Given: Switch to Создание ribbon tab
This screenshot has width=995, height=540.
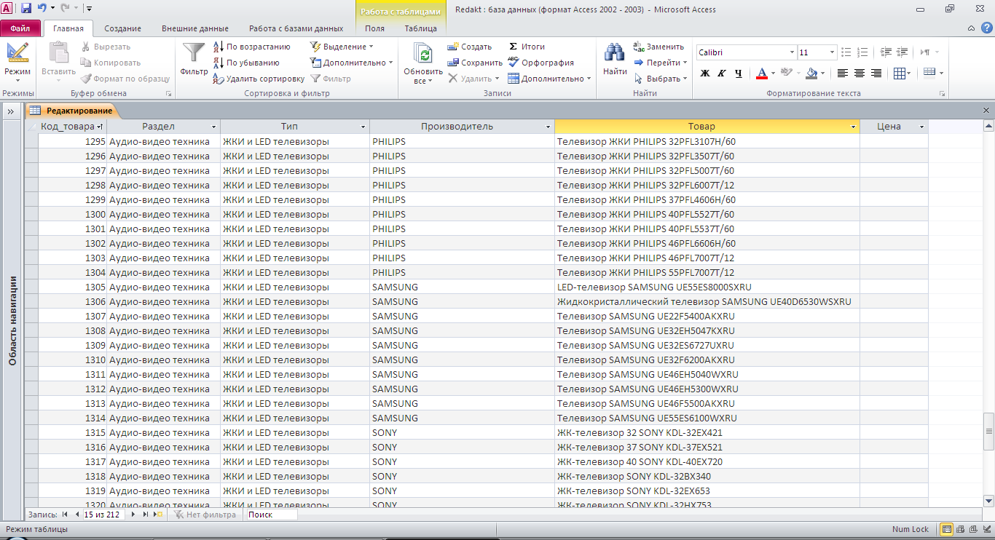Looking at the screenshot, I should click(122, 28).
